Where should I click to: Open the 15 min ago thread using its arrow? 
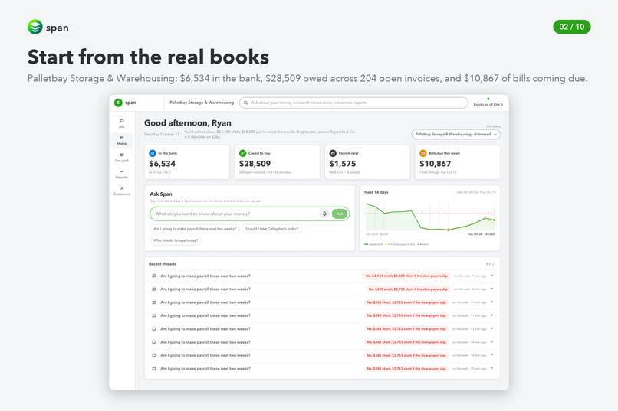tap(491, 369)
